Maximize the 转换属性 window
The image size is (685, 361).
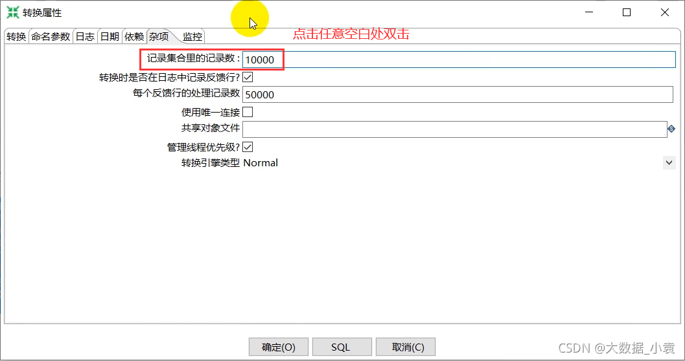tap(627, 12)
